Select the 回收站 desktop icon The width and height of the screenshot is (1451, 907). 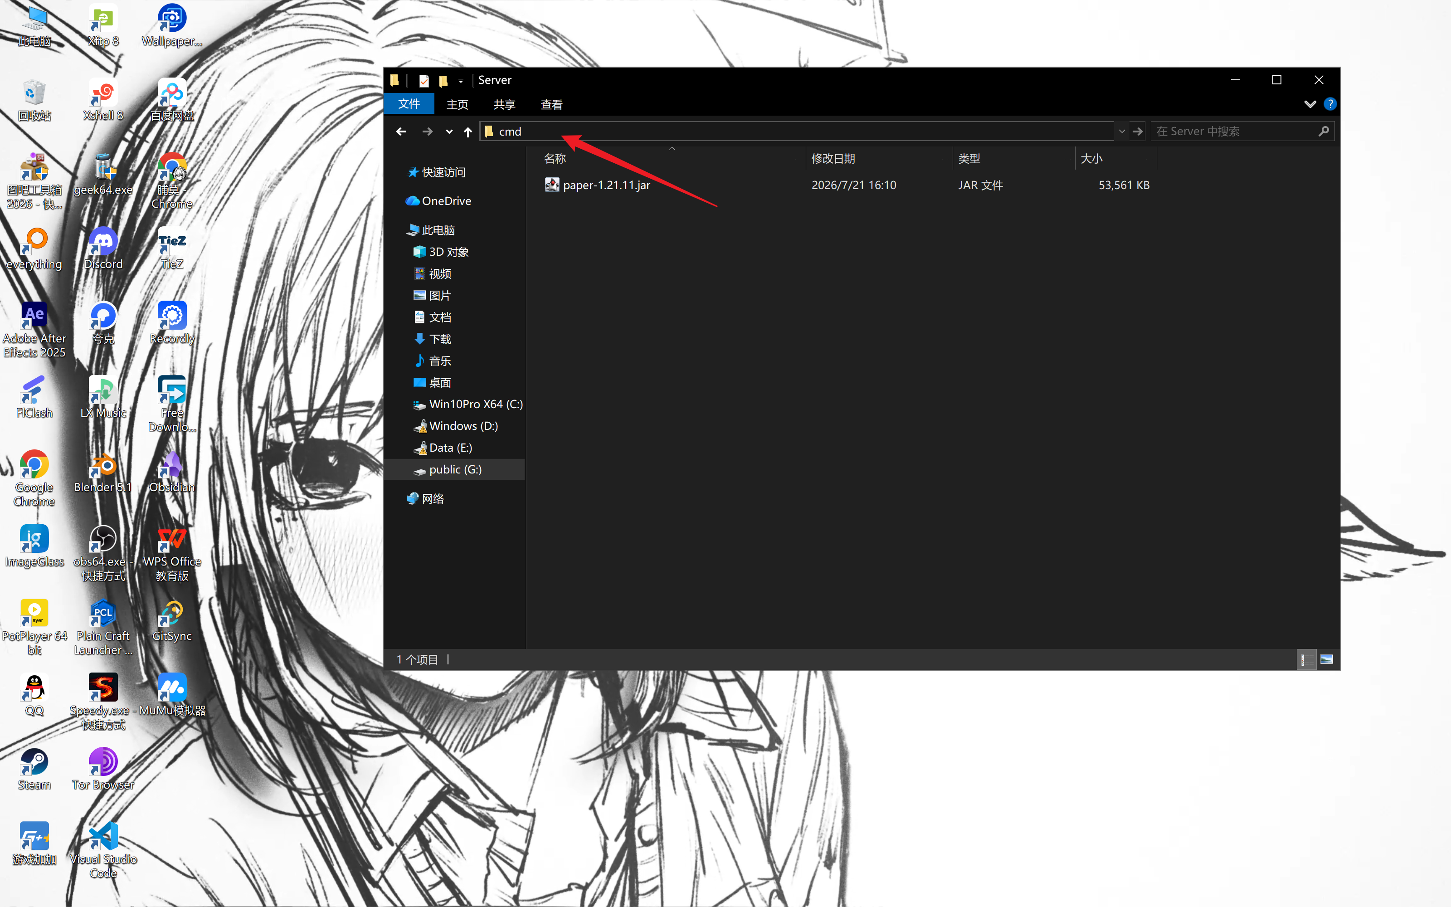[x=34, y=101]
